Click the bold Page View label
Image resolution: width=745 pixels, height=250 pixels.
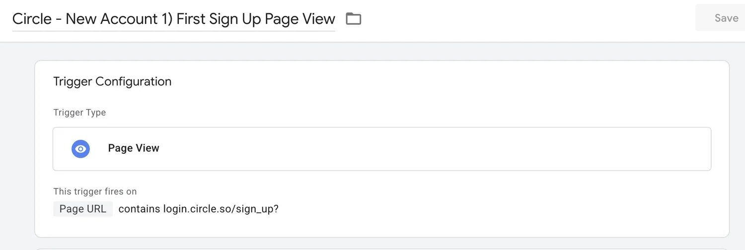coord(134,148)
